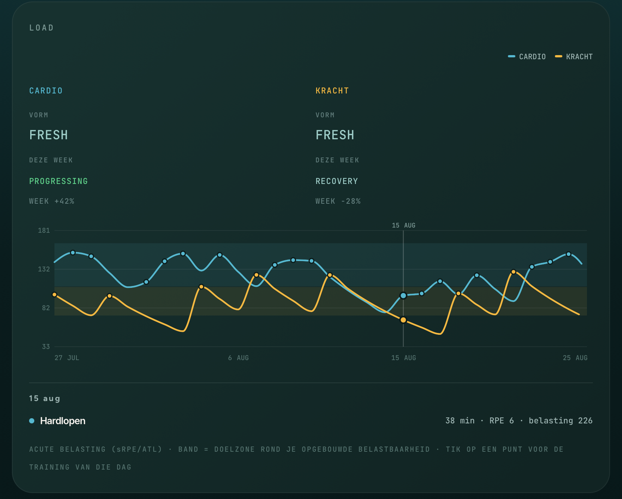Click the '25 AUG' x-axis label
This screenshot has height=499, width=622.
click(x=575, y=358)
